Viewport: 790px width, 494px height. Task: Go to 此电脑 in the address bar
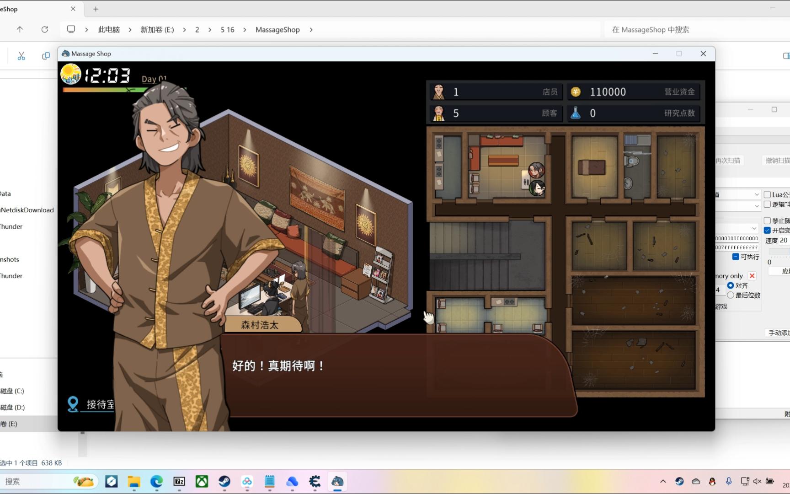pyautogui.click(x=109, y=30)
